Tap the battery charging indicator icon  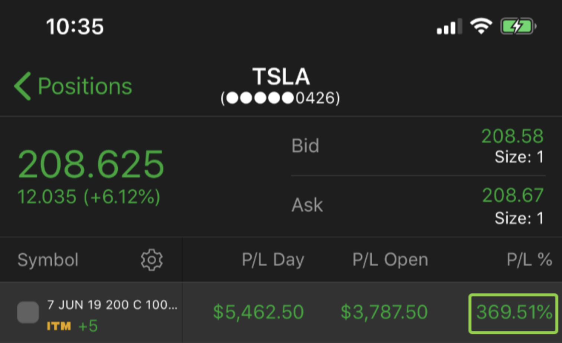[517, 27]
